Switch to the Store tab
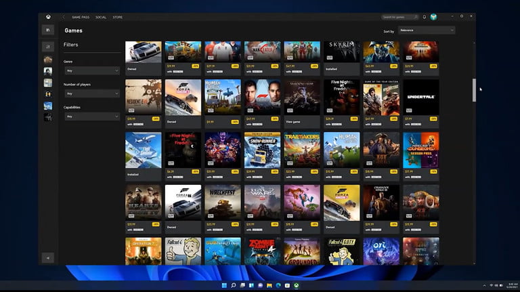This screenshot has height=292, width=520. 117,17
